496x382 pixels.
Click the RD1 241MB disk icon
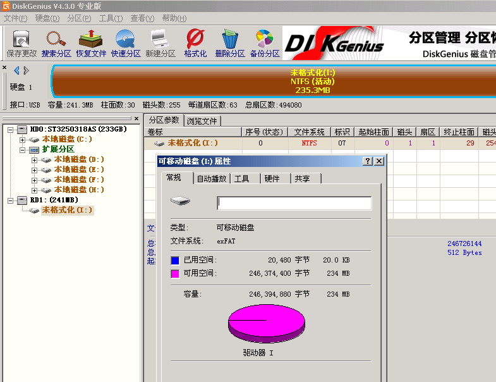click(22, 200)
